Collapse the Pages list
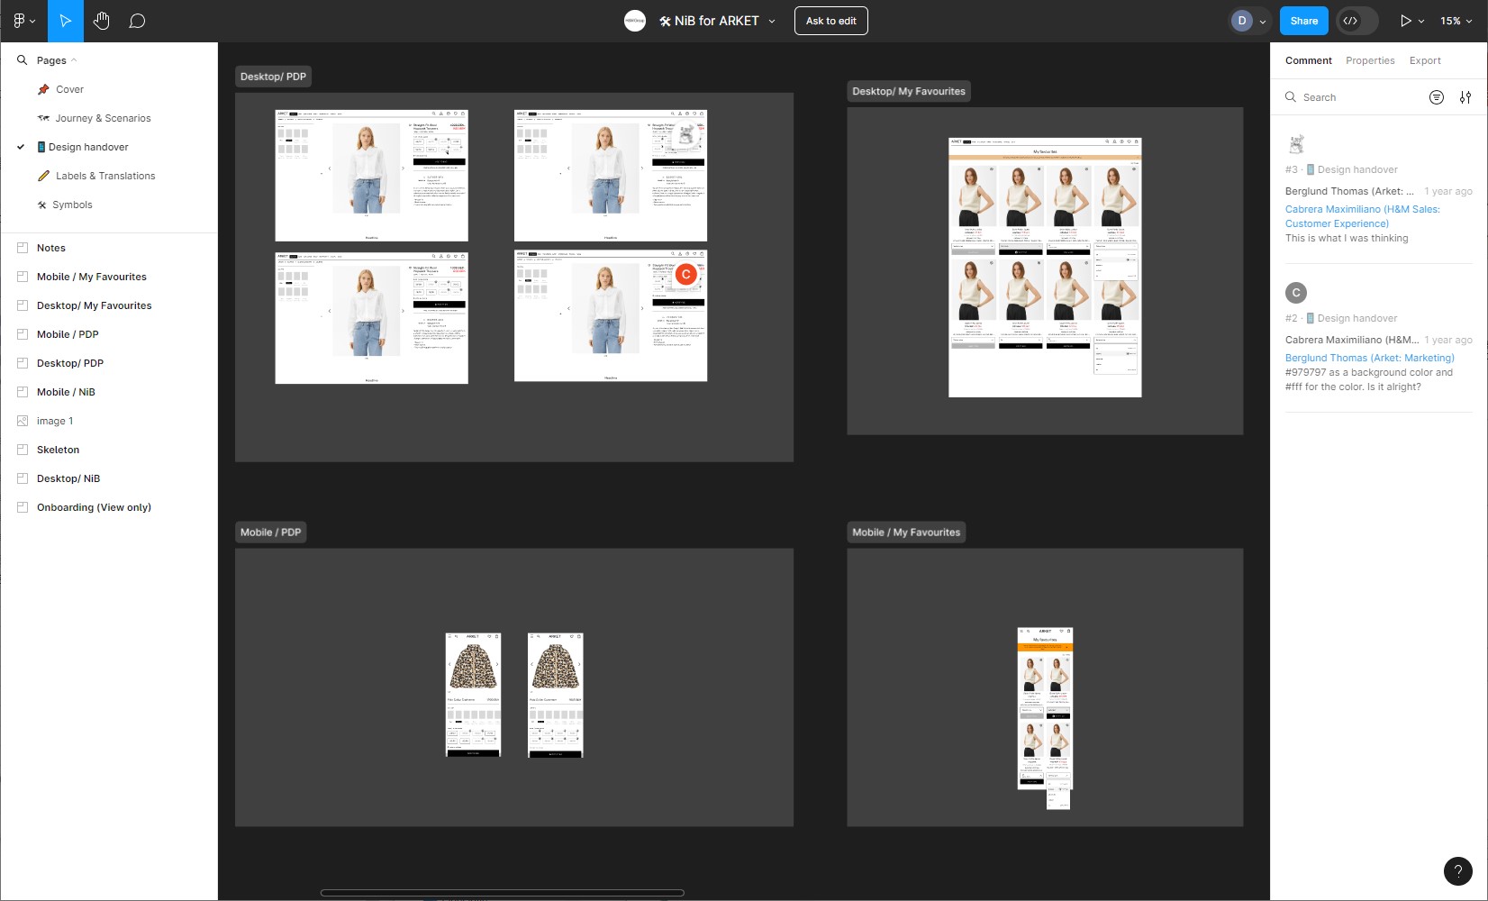Screen dimensions: 1488x901 pyautogui.click(x=74, y=60)
